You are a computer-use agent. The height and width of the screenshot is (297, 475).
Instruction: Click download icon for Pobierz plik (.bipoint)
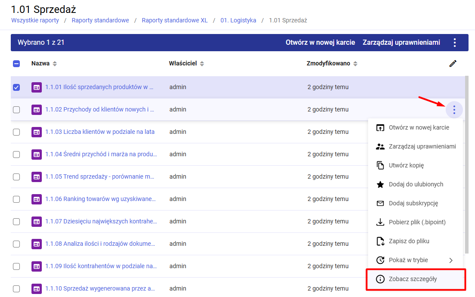[x=380, y=222]
